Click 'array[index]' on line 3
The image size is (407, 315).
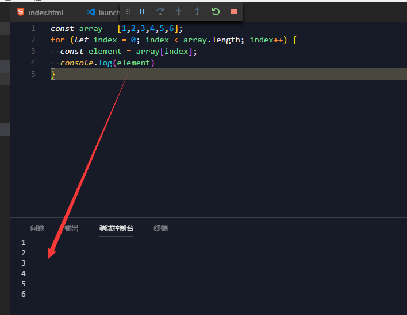164,52
